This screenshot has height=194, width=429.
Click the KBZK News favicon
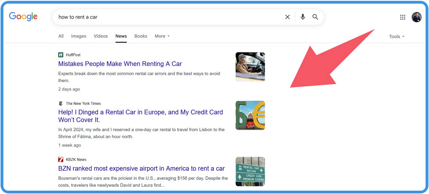point(61,160)
